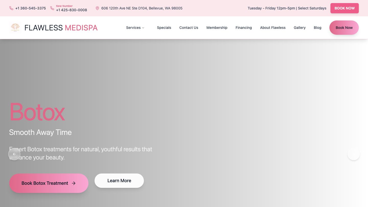Click the phone icon beside New Number
The image size is (368, 207).
[x=52, y=8]
